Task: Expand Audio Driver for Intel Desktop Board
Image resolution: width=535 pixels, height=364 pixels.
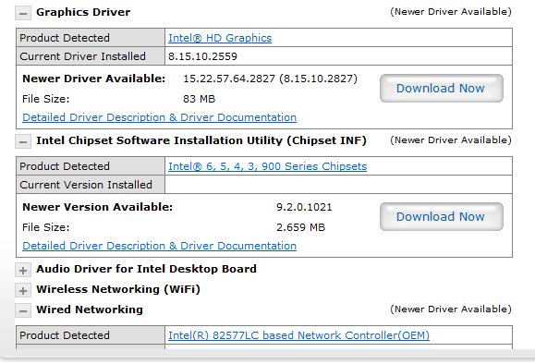Action: click(23, 270)
